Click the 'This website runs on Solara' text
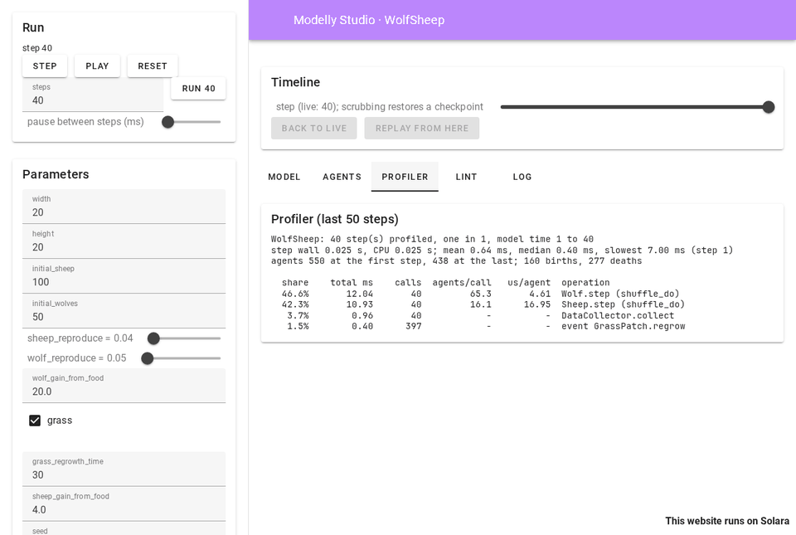This screenshot has height=535, width=796. pos(727,521)
